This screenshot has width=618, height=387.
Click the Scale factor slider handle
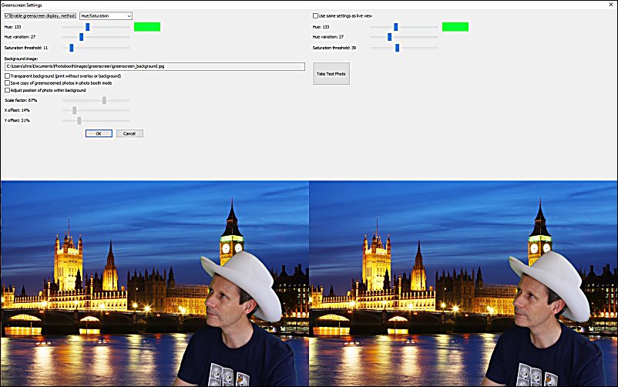[x=104, y=100]
